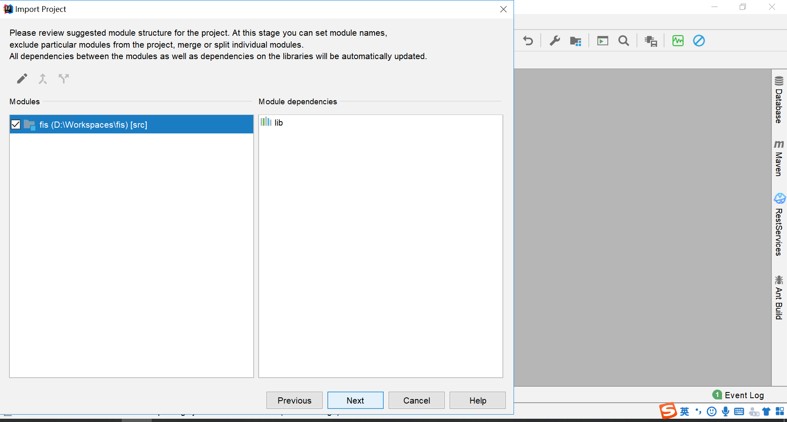Open Settings via the wrench icon

click(555, 41)
